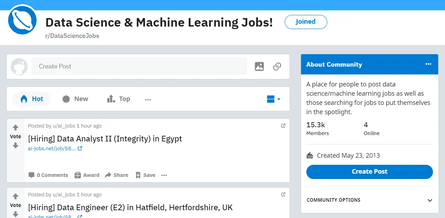Open the card view layout dropdown
This screenshot has width=445, height=218.
click(x=273, y=99)
